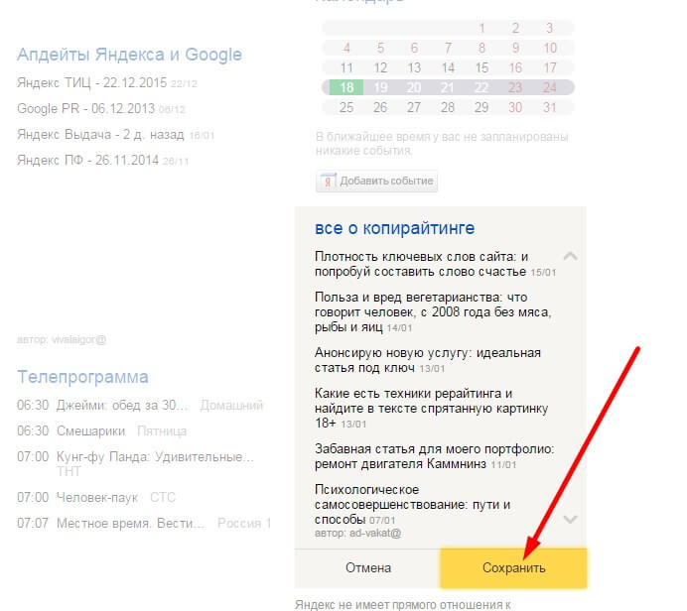
Task: Click the Яндекс calendar icon on Добавить событие
Action: point(328,182)
